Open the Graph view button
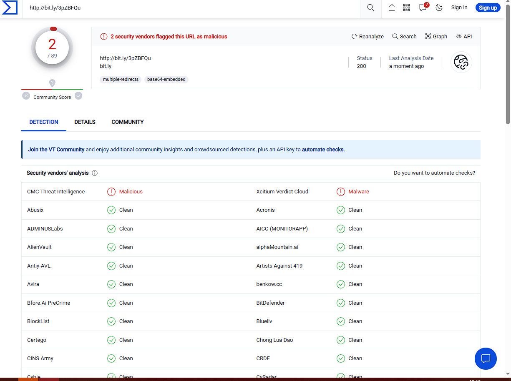The height and width of the screenshot is (381, 511). click(436, 37)
